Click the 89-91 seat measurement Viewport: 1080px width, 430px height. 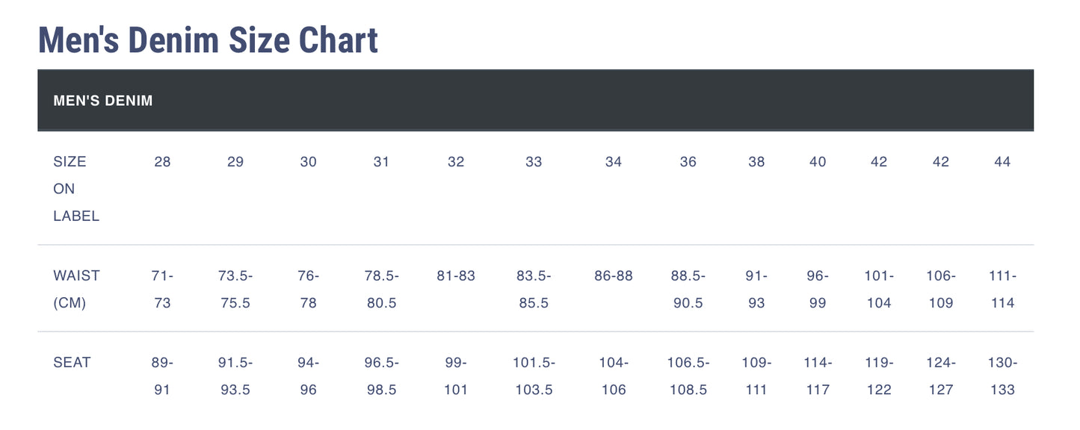coord(162,376)
